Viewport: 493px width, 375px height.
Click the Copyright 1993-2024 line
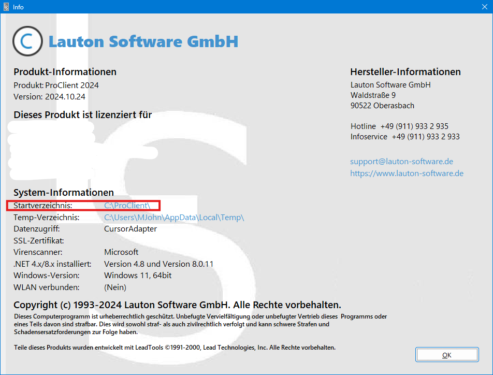pos(177,305)
